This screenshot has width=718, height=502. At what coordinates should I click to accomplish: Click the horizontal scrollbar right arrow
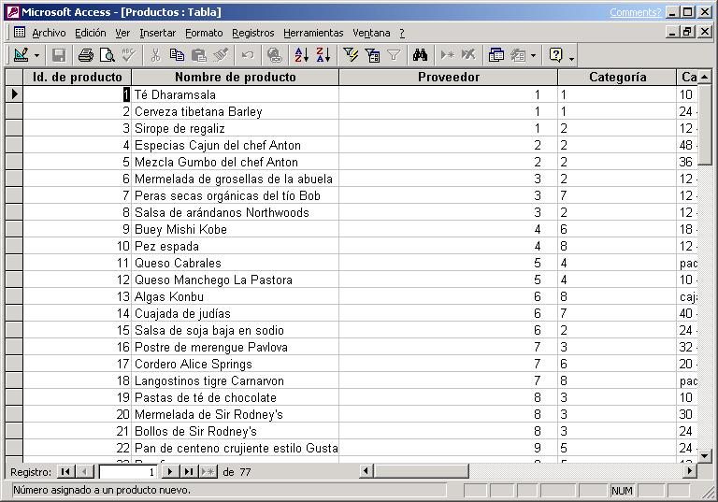[x=690, y=470]
